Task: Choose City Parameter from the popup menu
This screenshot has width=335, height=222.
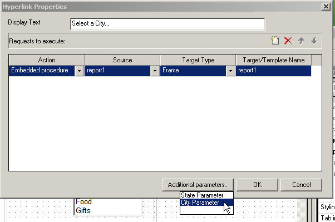Action: (206, 203)
